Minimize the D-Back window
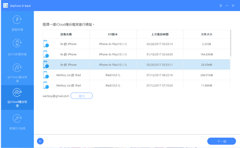 coord(227,6)
